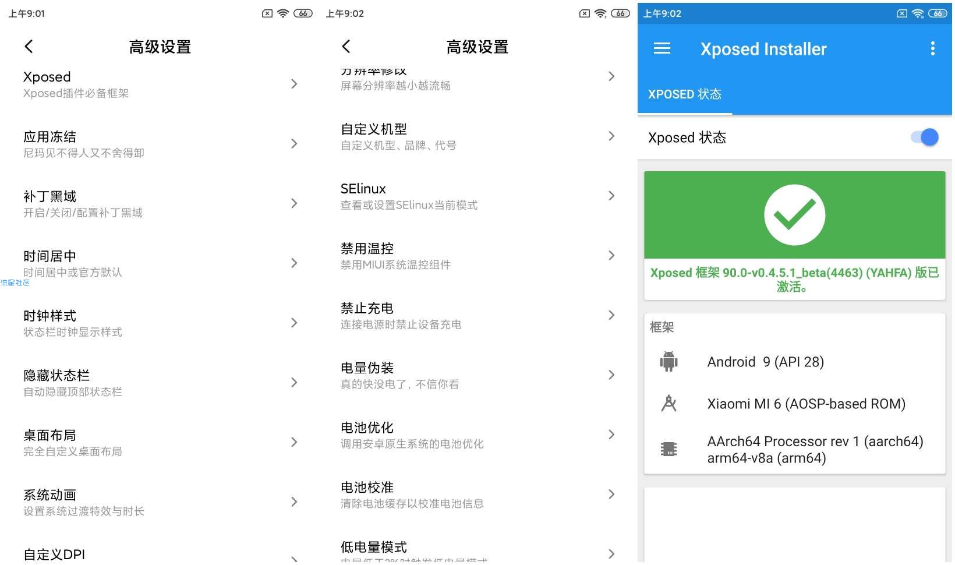Click Xiaomi MI 6 (AOSP-based ROM) row
Viewport: 955px width, 565px height.
pyautogui.click(x=794, y=404)
